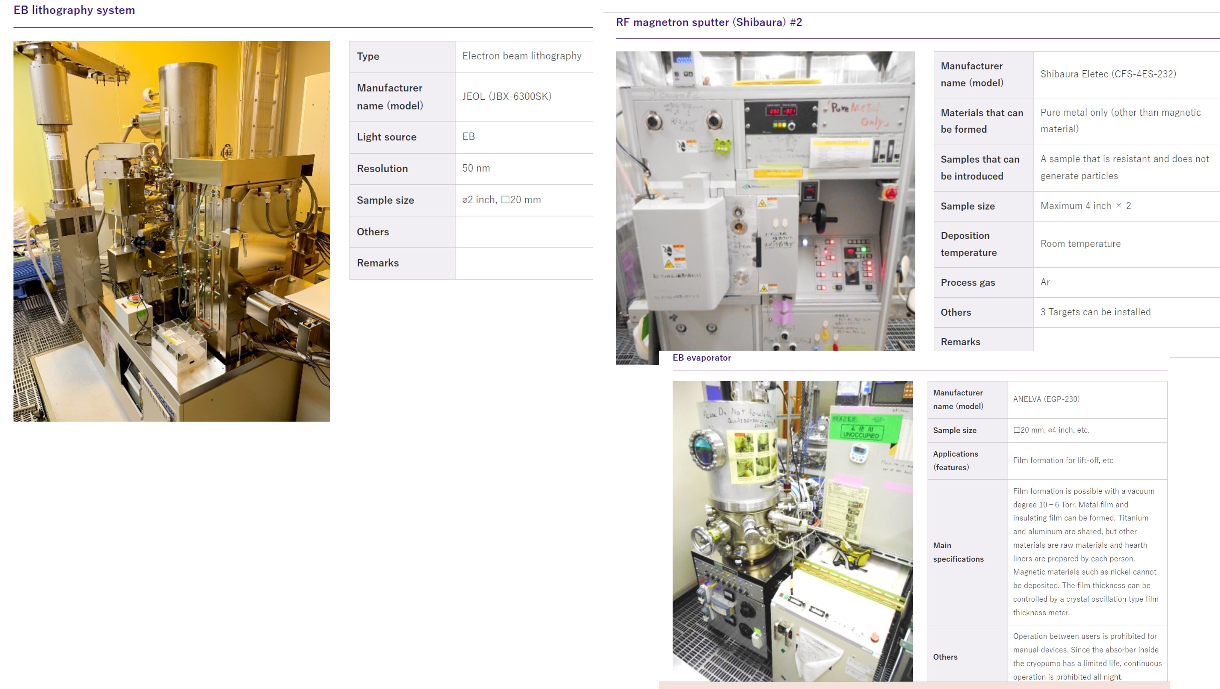Select the 'Ar' process gas value

[x=1045, y=282]
